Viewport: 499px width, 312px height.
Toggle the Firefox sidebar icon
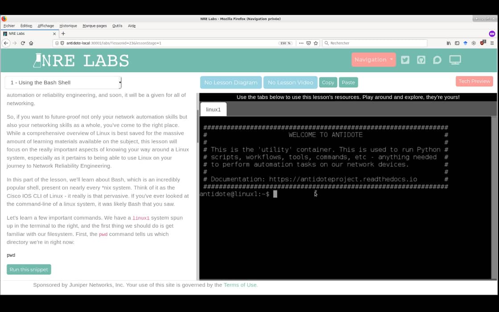pyautogui.click(x=457, y=43)
